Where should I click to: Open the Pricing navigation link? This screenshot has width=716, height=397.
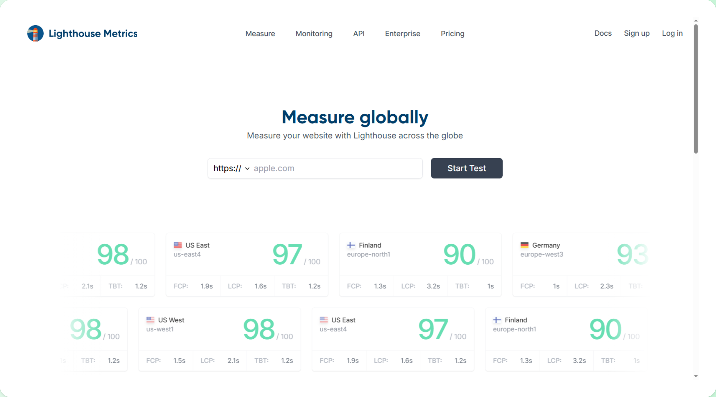tap(452, 34)
